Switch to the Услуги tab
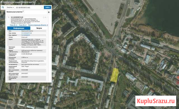This screenshot has width=179, height=109. click(39, 28)
